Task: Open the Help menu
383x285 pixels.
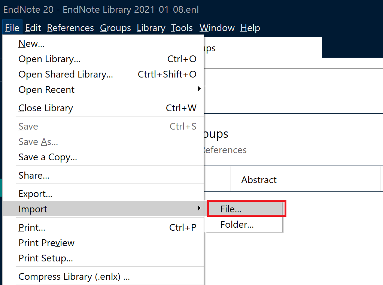Action: coord(250,28)
